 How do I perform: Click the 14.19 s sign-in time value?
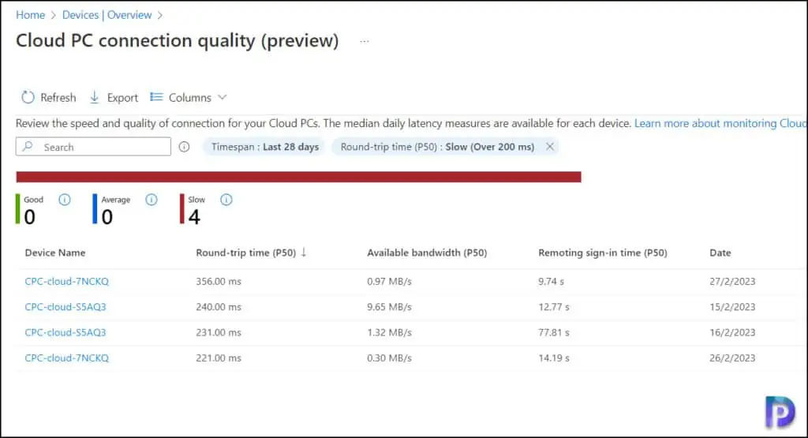click(x=553, y=358)
